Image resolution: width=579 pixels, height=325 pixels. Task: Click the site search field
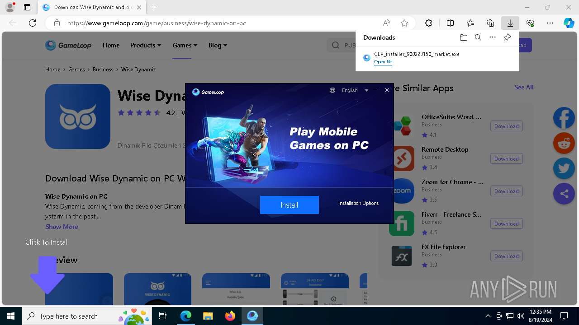[x=342, y=45]
